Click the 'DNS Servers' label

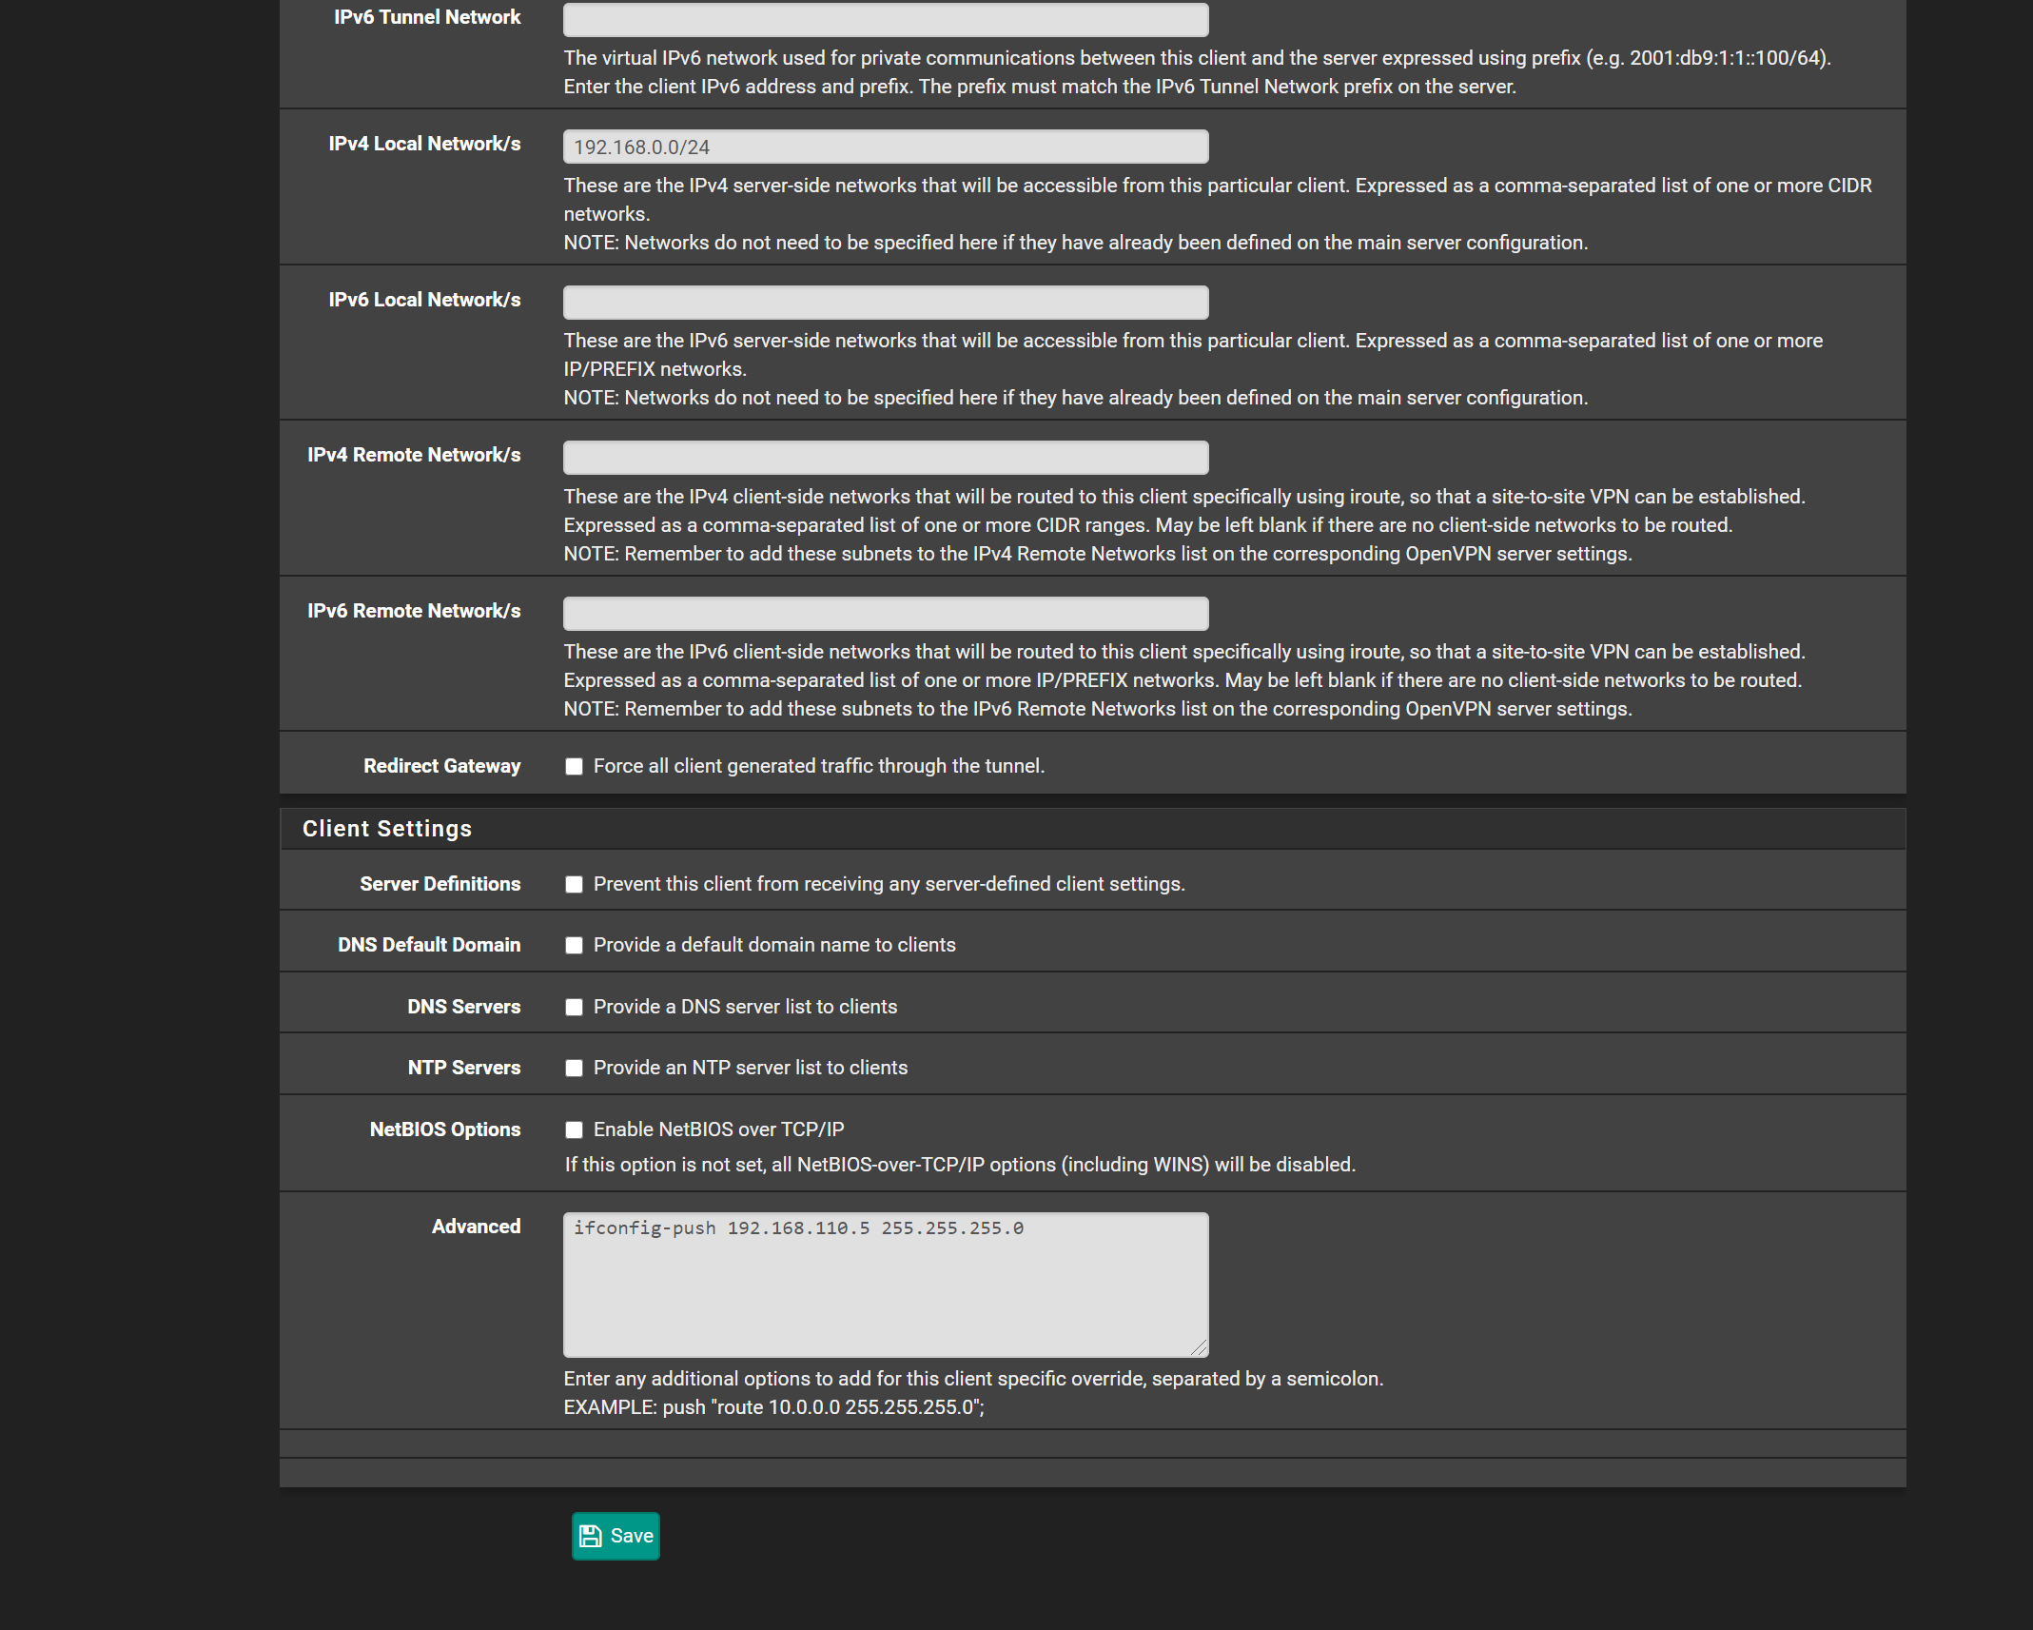click(x=463, y=1007)
